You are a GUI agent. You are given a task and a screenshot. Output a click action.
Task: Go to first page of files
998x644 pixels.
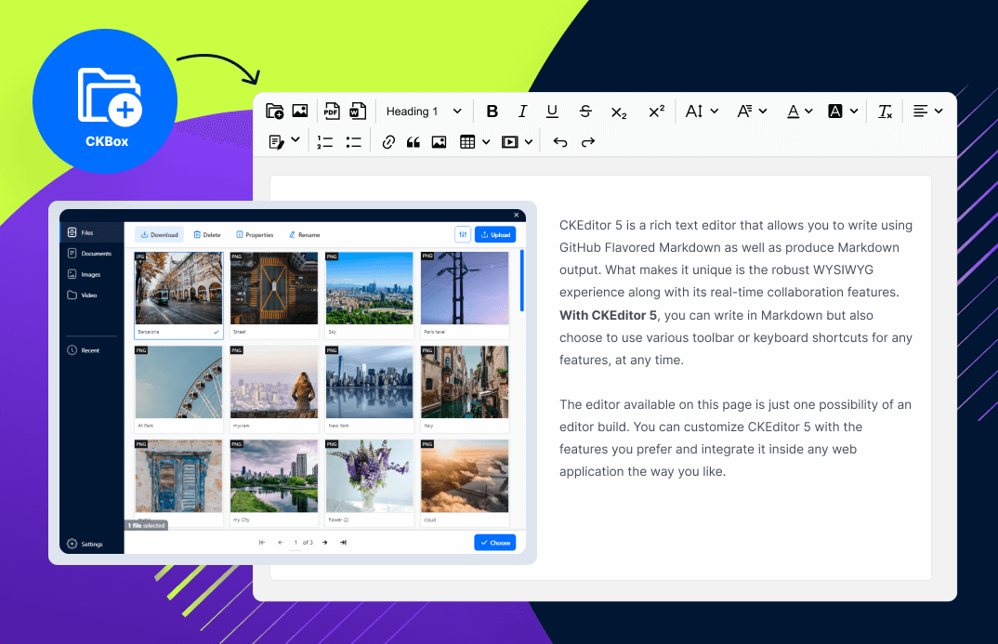[x=262, y=543]
